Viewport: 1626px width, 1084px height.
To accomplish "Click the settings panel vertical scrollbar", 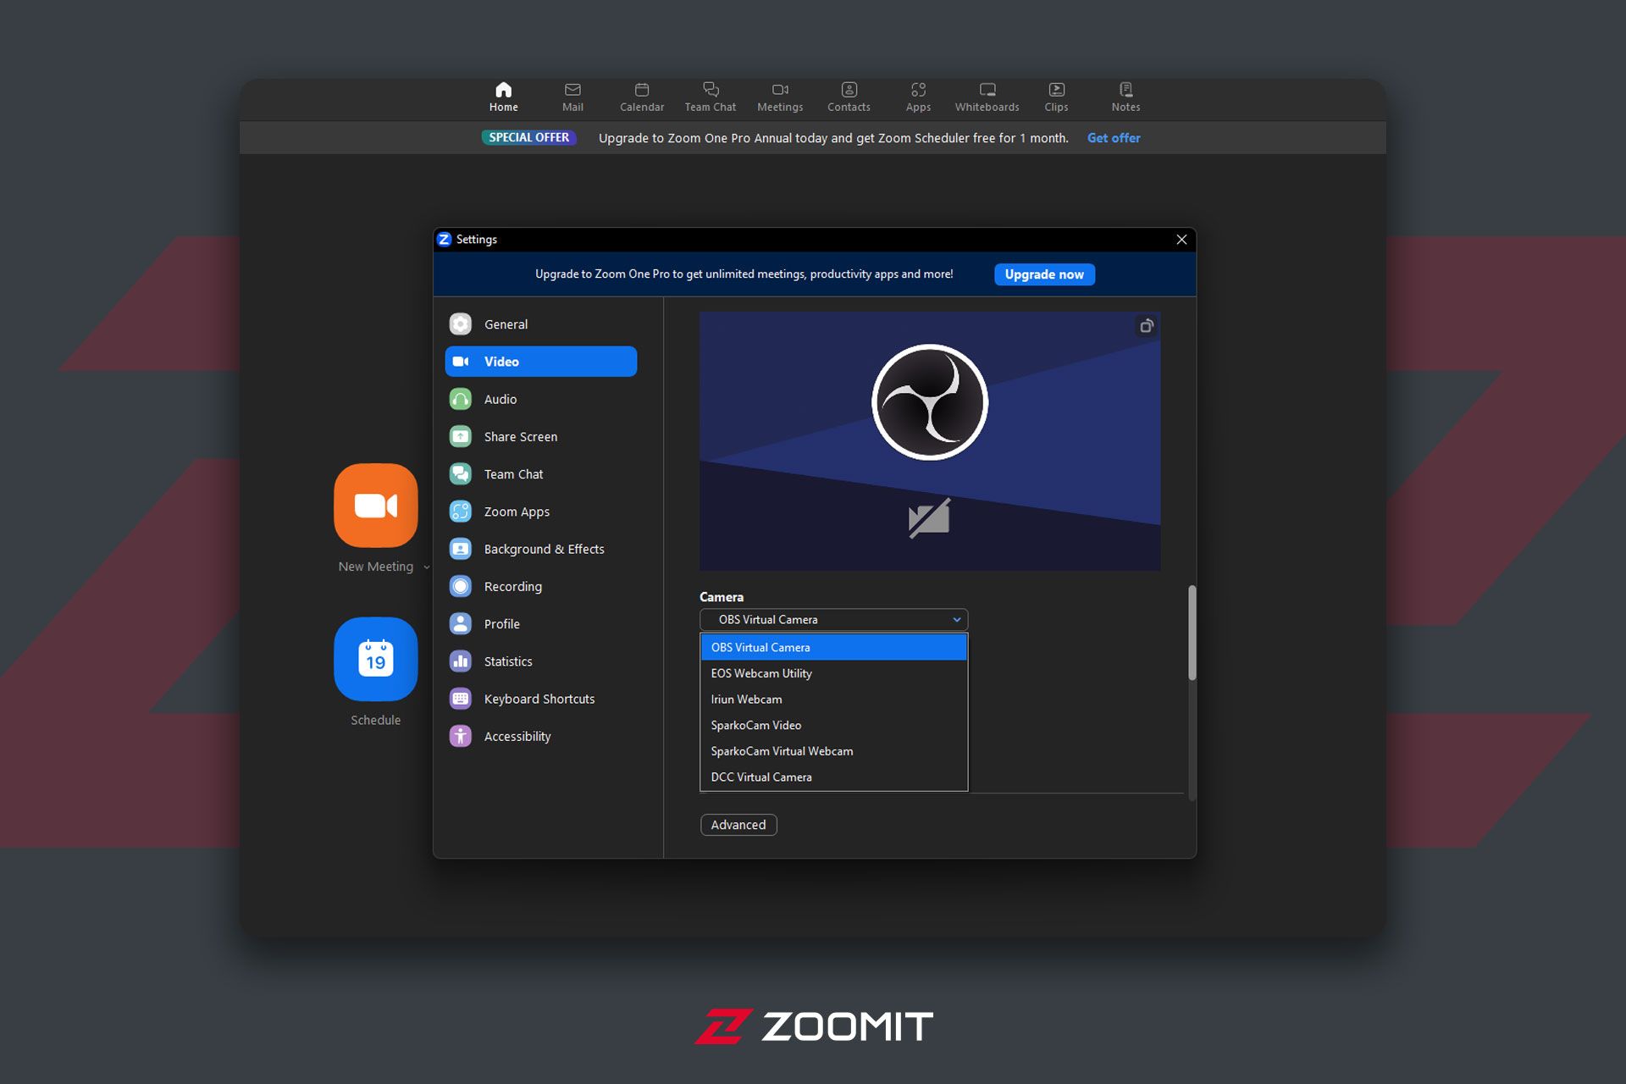I will click(x=1192, y=633).
